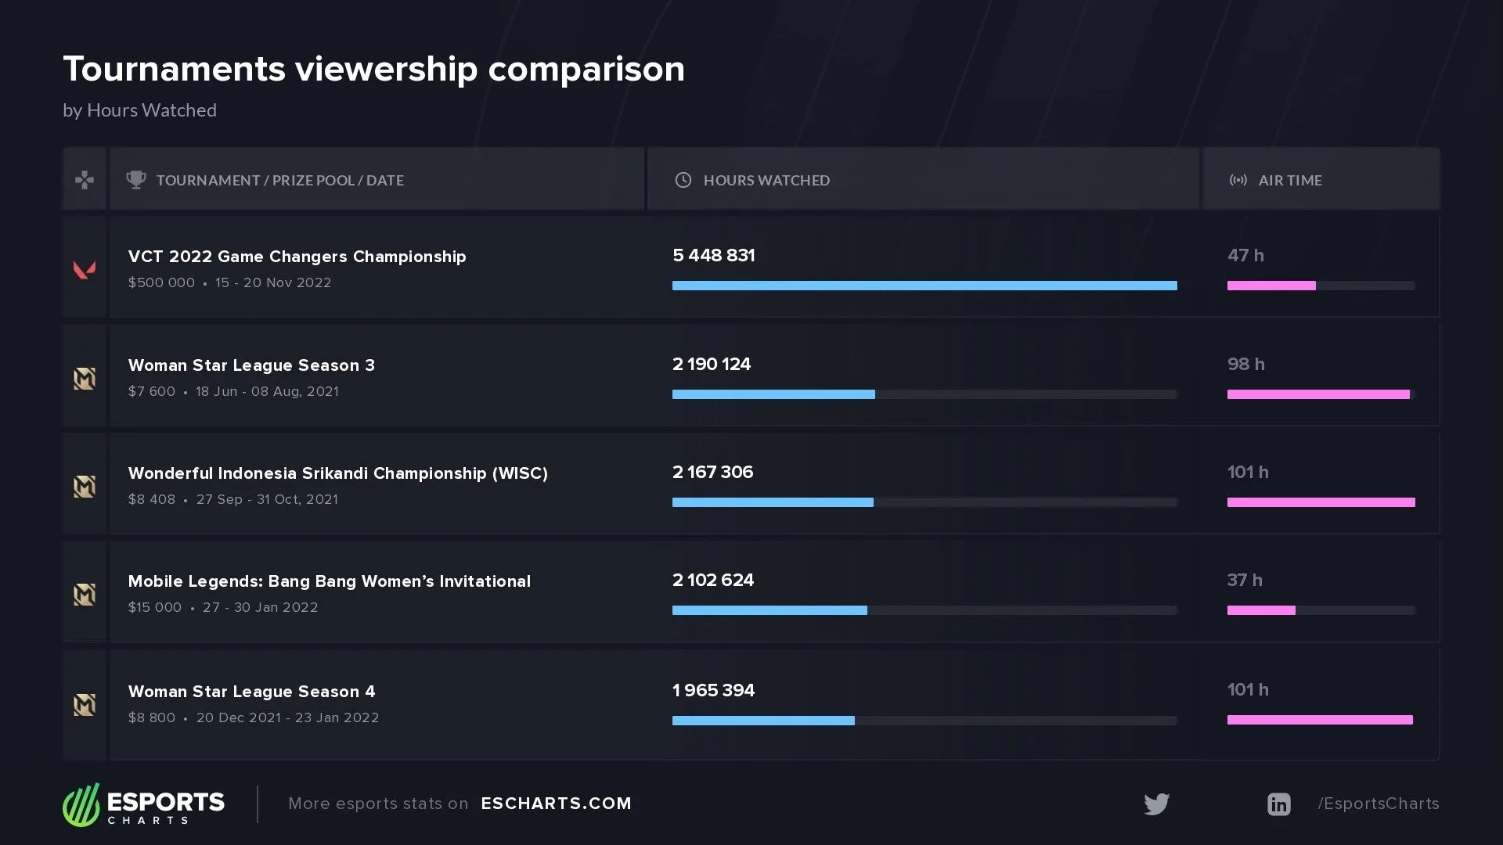Click the 98 h air time value

click(1246, 365)
